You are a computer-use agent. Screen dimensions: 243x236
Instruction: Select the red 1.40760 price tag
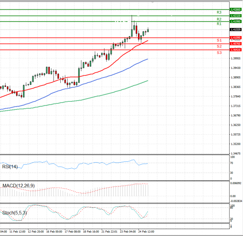point(236,44)
